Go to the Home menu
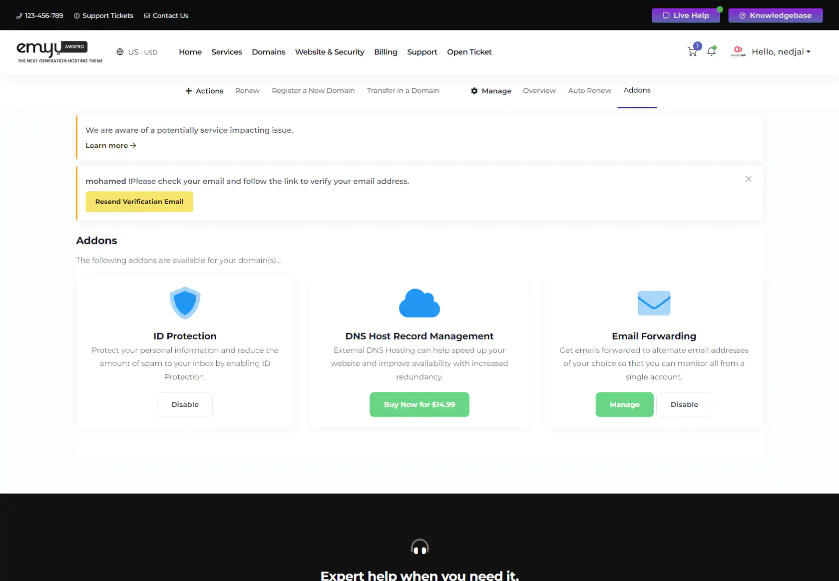Screen dimensions: 839x581 click(x=190, y=52)
